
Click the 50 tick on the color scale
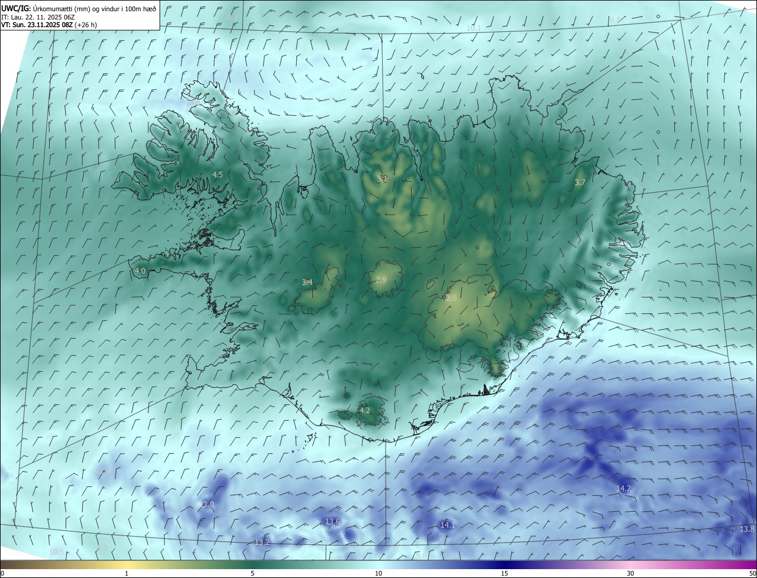pos(752,573)
